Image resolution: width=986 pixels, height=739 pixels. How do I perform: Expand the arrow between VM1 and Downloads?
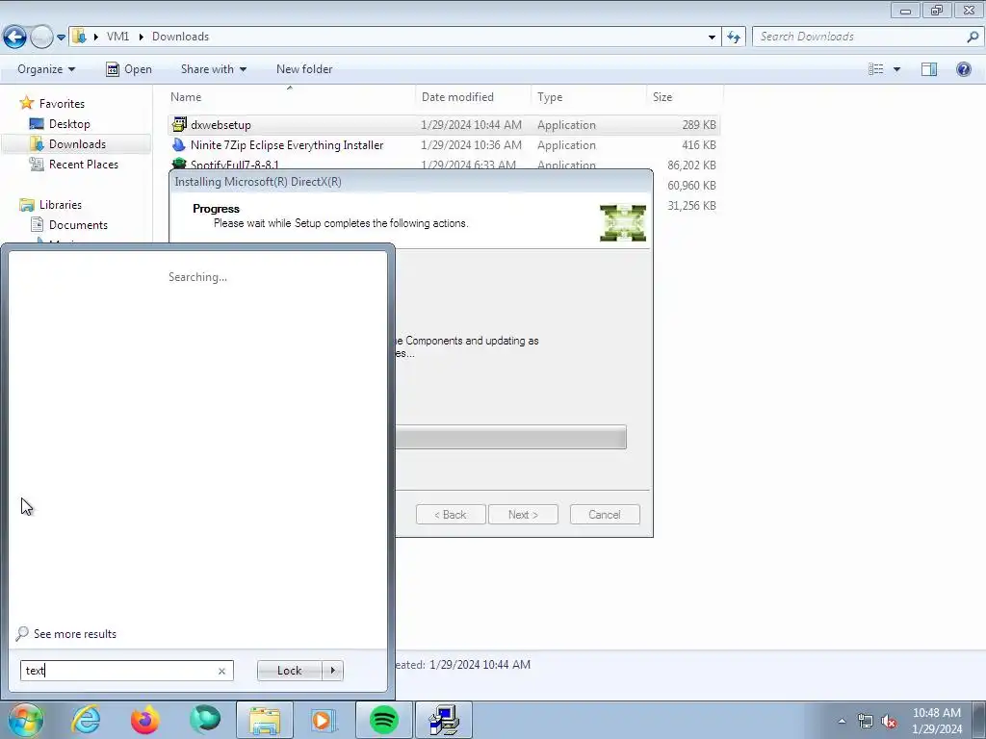point(141,38)
